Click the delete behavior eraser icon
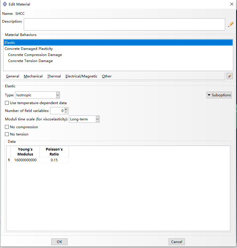 [x=229, y=76]
